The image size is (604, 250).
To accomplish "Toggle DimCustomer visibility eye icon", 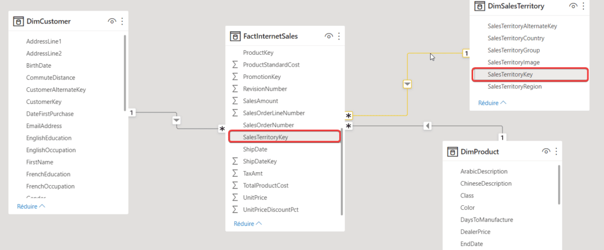I will coord(111,22).
